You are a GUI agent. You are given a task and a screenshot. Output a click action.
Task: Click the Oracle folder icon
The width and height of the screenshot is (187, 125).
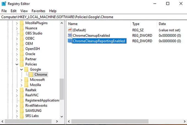click(22, 54)
